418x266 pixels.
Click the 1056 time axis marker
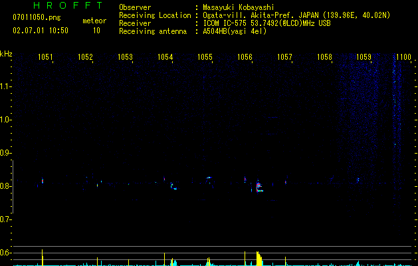(245, 57)
